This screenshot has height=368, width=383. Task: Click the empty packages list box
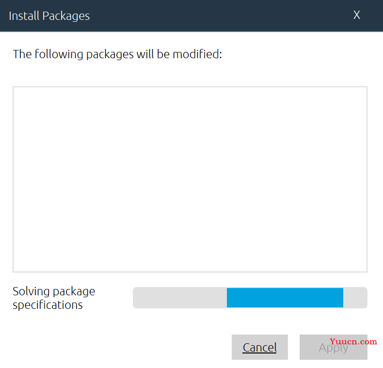(x=190, y=179)
